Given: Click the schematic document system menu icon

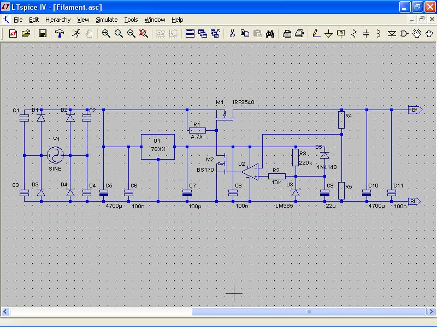Looking at the screenshot, I should point(6,20).
